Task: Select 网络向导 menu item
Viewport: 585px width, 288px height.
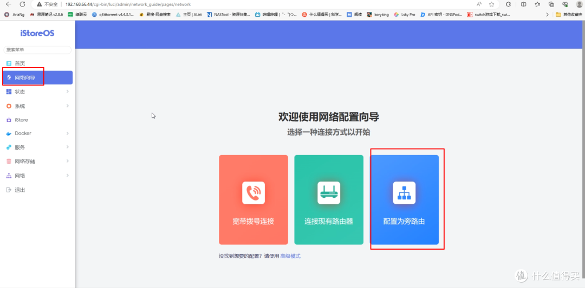Action: pyautogui.click(x=37, y=77)
